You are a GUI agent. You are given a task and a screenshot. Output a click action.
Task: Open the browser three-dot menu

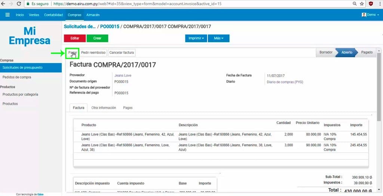click(x=379, y=4)
